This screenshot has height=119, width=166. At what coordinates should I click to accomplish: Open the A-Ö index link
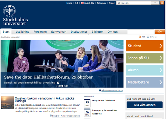[x=76, y=3]
